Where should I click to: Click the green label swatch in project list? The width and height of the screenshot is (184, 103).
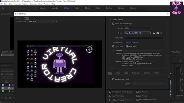[3, 91]
